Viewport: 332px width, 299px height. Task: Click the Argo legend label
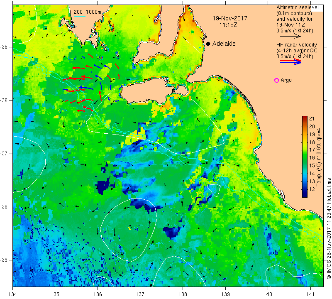(286, 80)
